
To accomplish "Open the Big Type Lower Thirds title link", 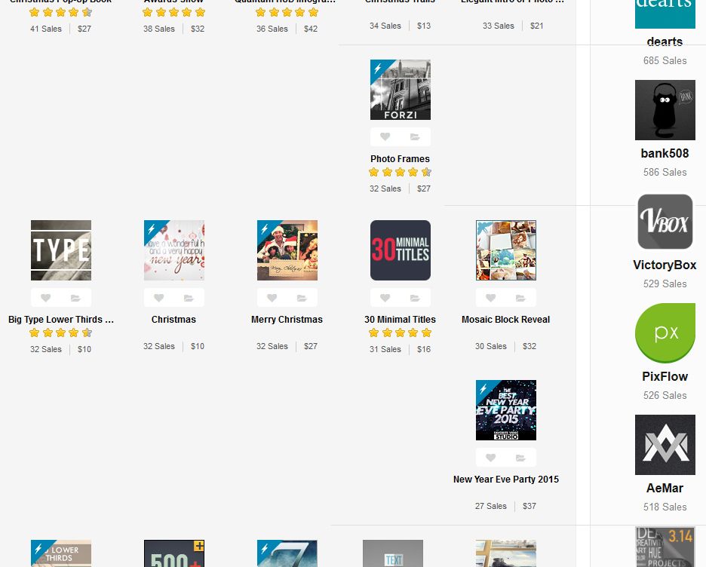I will (x=61, y=320).
